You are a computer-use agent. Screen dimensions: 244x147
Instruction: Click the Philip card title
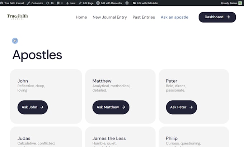[172, 138]
